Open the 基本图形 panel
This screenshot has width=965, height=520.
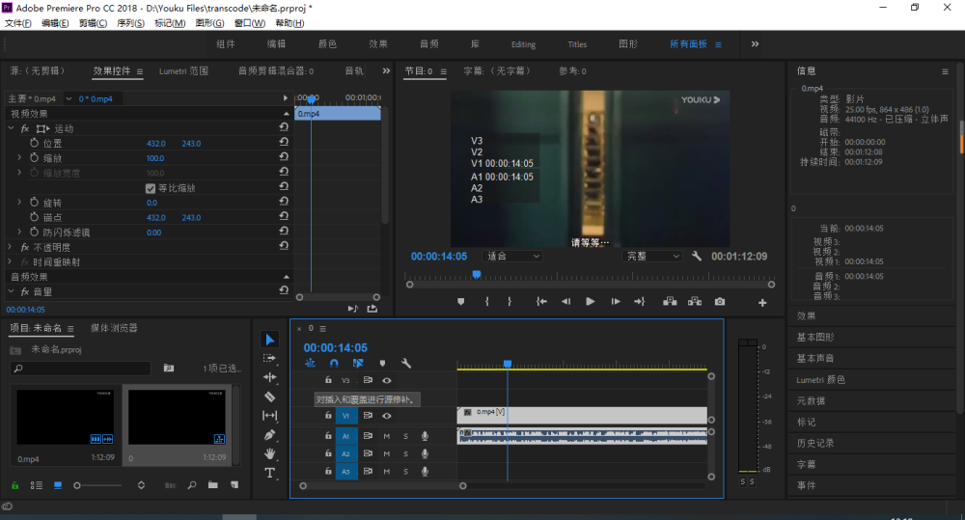click(x=815, y=338)
